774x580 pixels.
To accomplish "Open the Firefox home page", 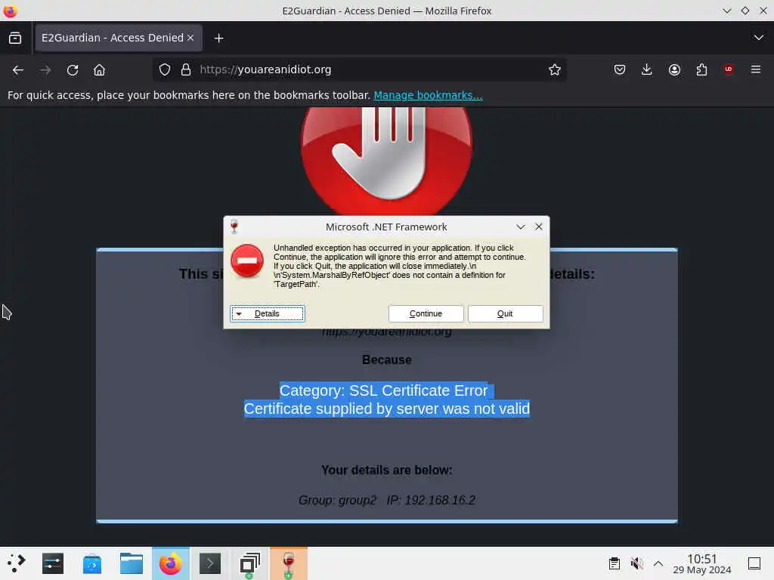I will 99,70.
